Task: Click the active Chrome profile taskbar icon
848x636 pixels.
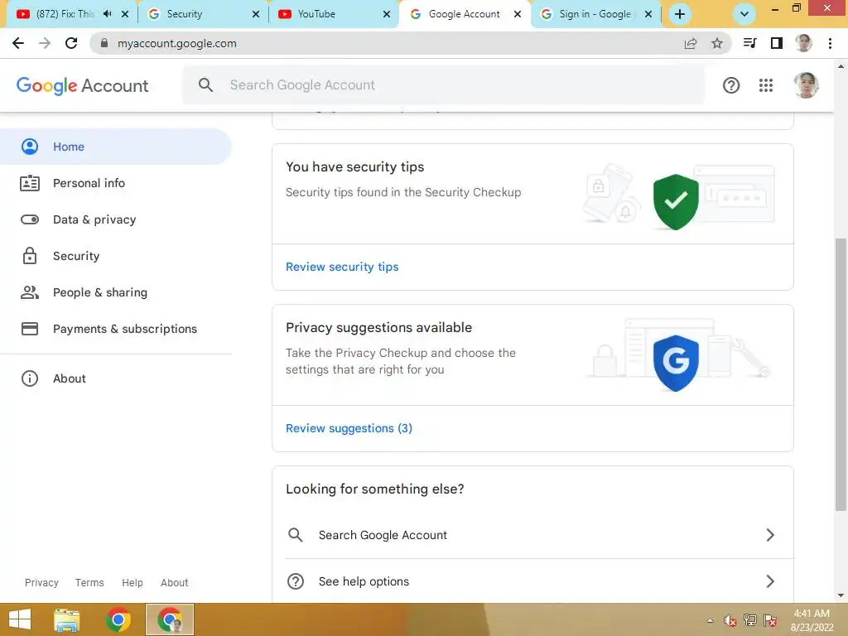Action: click(170, 619)
